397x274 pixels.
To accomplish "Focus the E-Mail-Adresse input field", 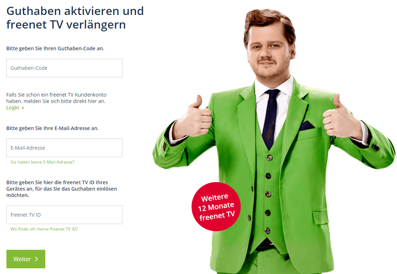I will (x=64, y=148).
